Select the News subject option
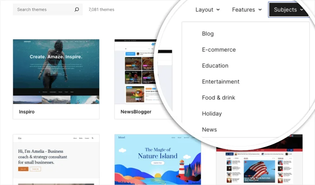Viewport: 315px width, 185px height. pyautogui.click(x=209, y=130)
